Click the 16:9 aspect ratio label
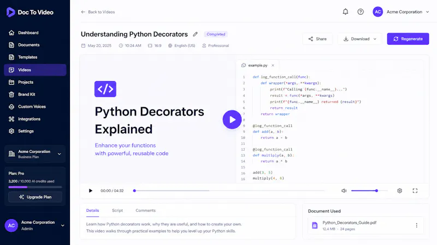 [158, 46]
